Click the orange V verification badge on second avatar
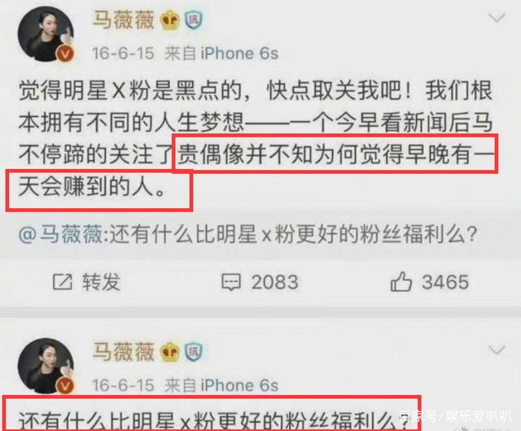This screenshot has height=431, width=521. point(65,385)
